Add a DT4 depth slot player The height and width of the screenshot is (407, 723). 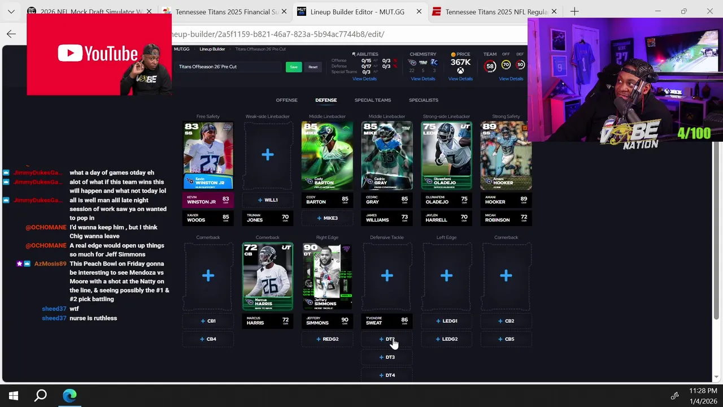(387, 375)
